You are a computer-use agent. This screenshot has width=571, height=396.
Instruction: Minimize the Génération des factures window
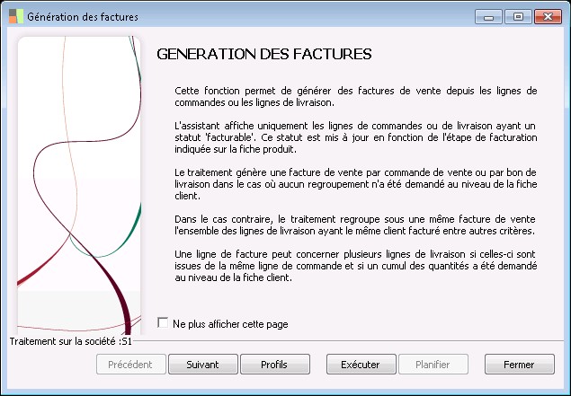[492, 16]
